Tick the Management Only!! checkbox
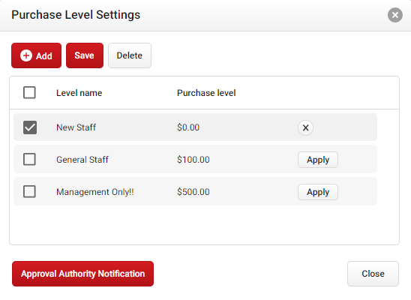 click(29, 191)
